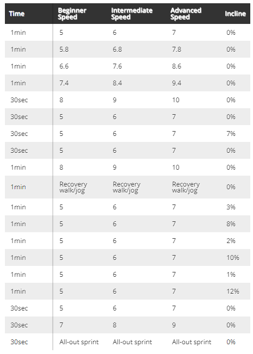Click the 12% incline cell
The image size is (253, 354).
tap(233, 291)
